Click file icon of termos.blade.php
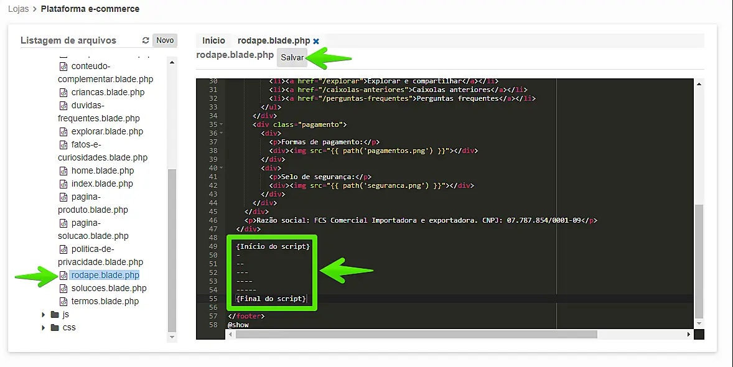 (x=63, y=302)
